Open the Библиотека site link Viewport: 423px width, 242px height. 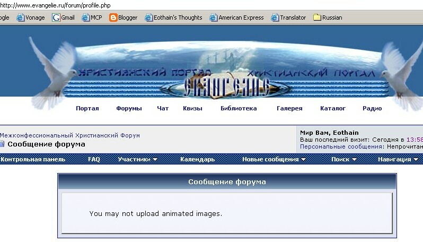coord(239,108)
